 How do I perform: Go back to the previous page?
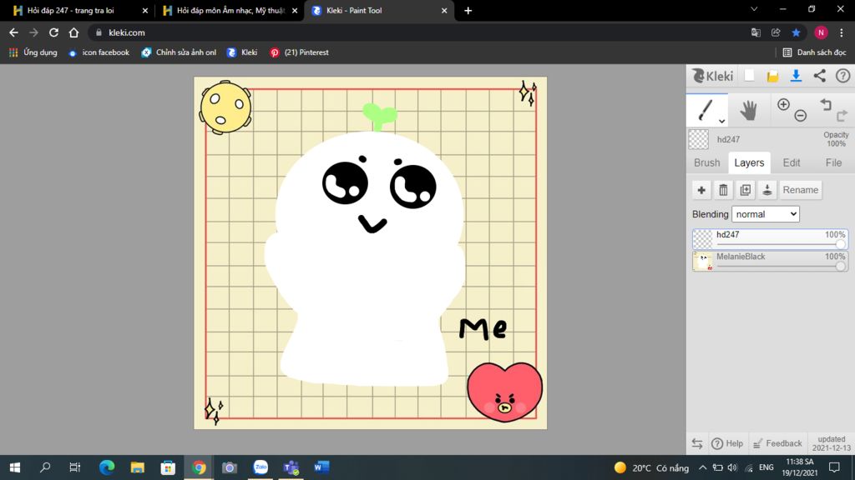pyautogui.click(x=13, y=32)
